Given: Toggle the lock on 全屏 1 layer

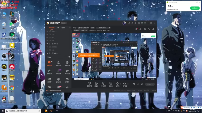Looking at the screenshot, I should click(50, 53).
